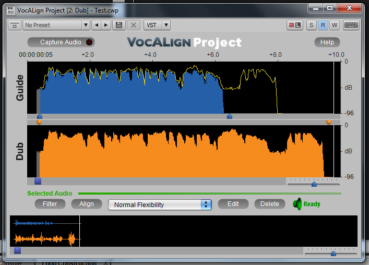Click the orange end marker below Guide
The width and height of the screenshot is (369, 265).
pyautogui.click(x=329, y=122)
